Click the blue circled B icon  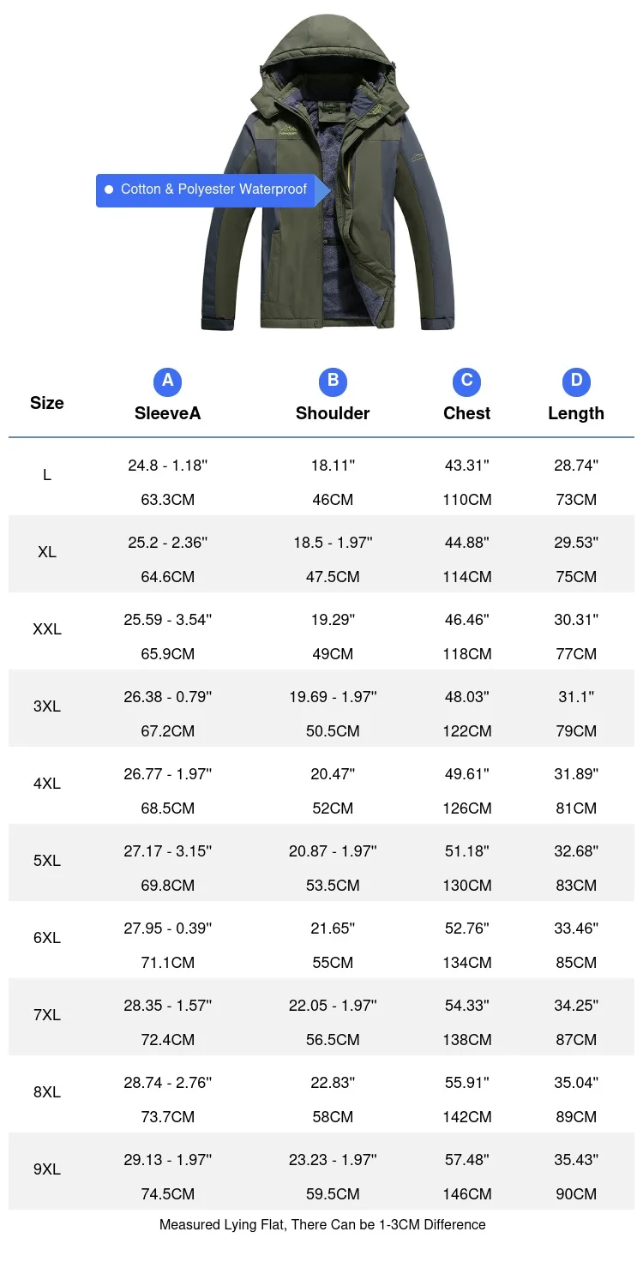tap(333, 381)
